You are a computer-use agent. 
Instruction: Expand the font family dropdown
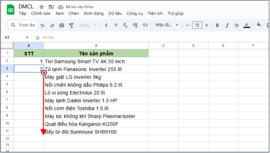[167, 25]
